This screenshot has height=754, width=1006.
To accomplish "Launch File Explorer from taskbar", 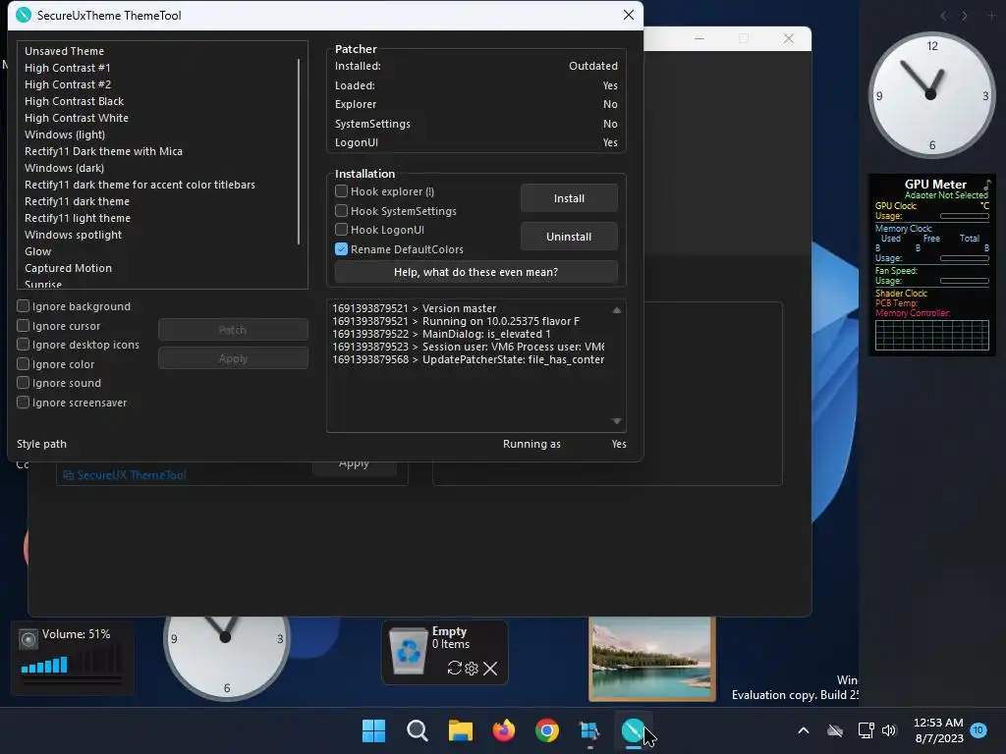I will coord(460,730).
